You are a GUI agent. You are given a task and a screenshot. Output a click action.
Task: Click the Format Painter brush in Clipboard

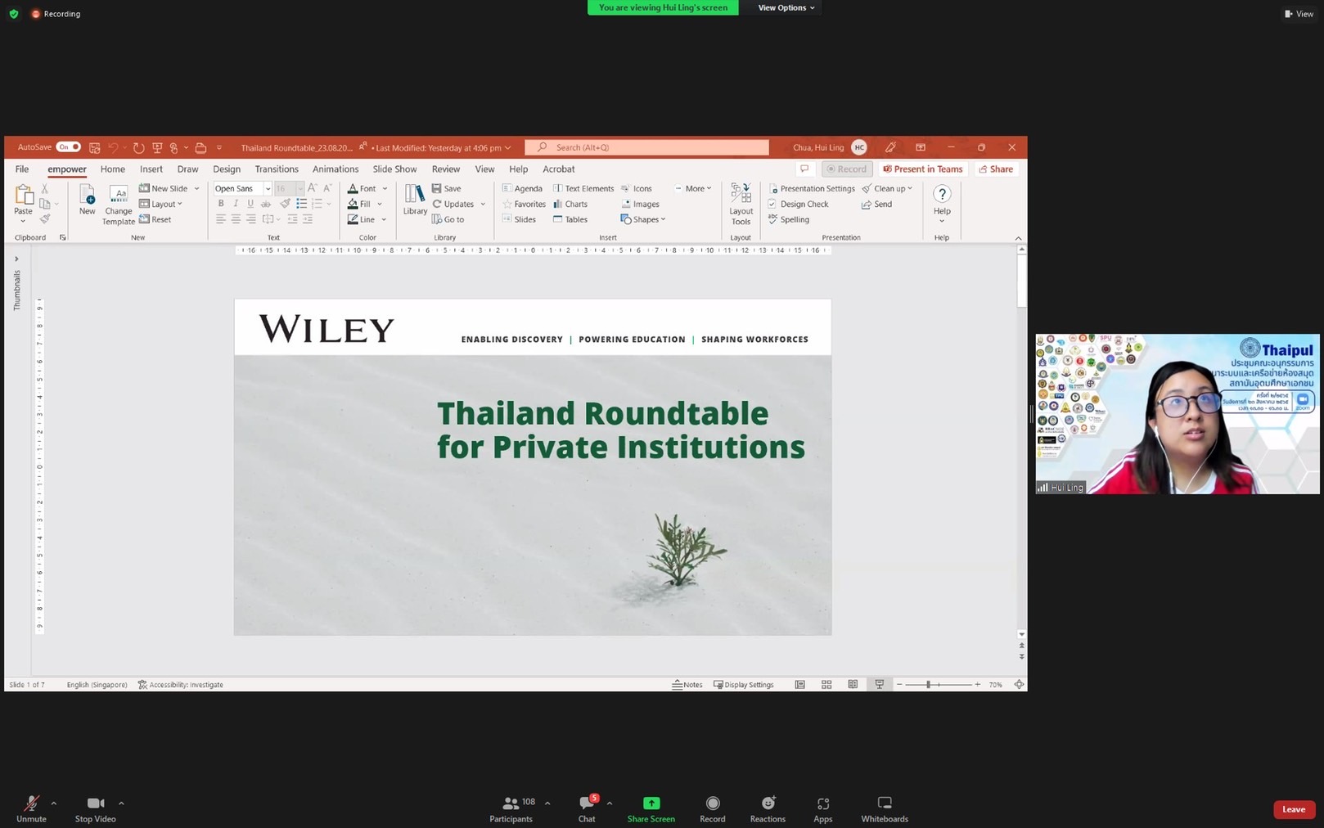pos(45,218)
